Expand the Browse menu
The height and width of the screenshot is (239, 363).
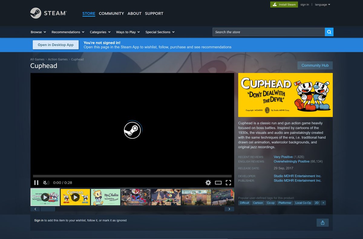[x=38, y=32]
